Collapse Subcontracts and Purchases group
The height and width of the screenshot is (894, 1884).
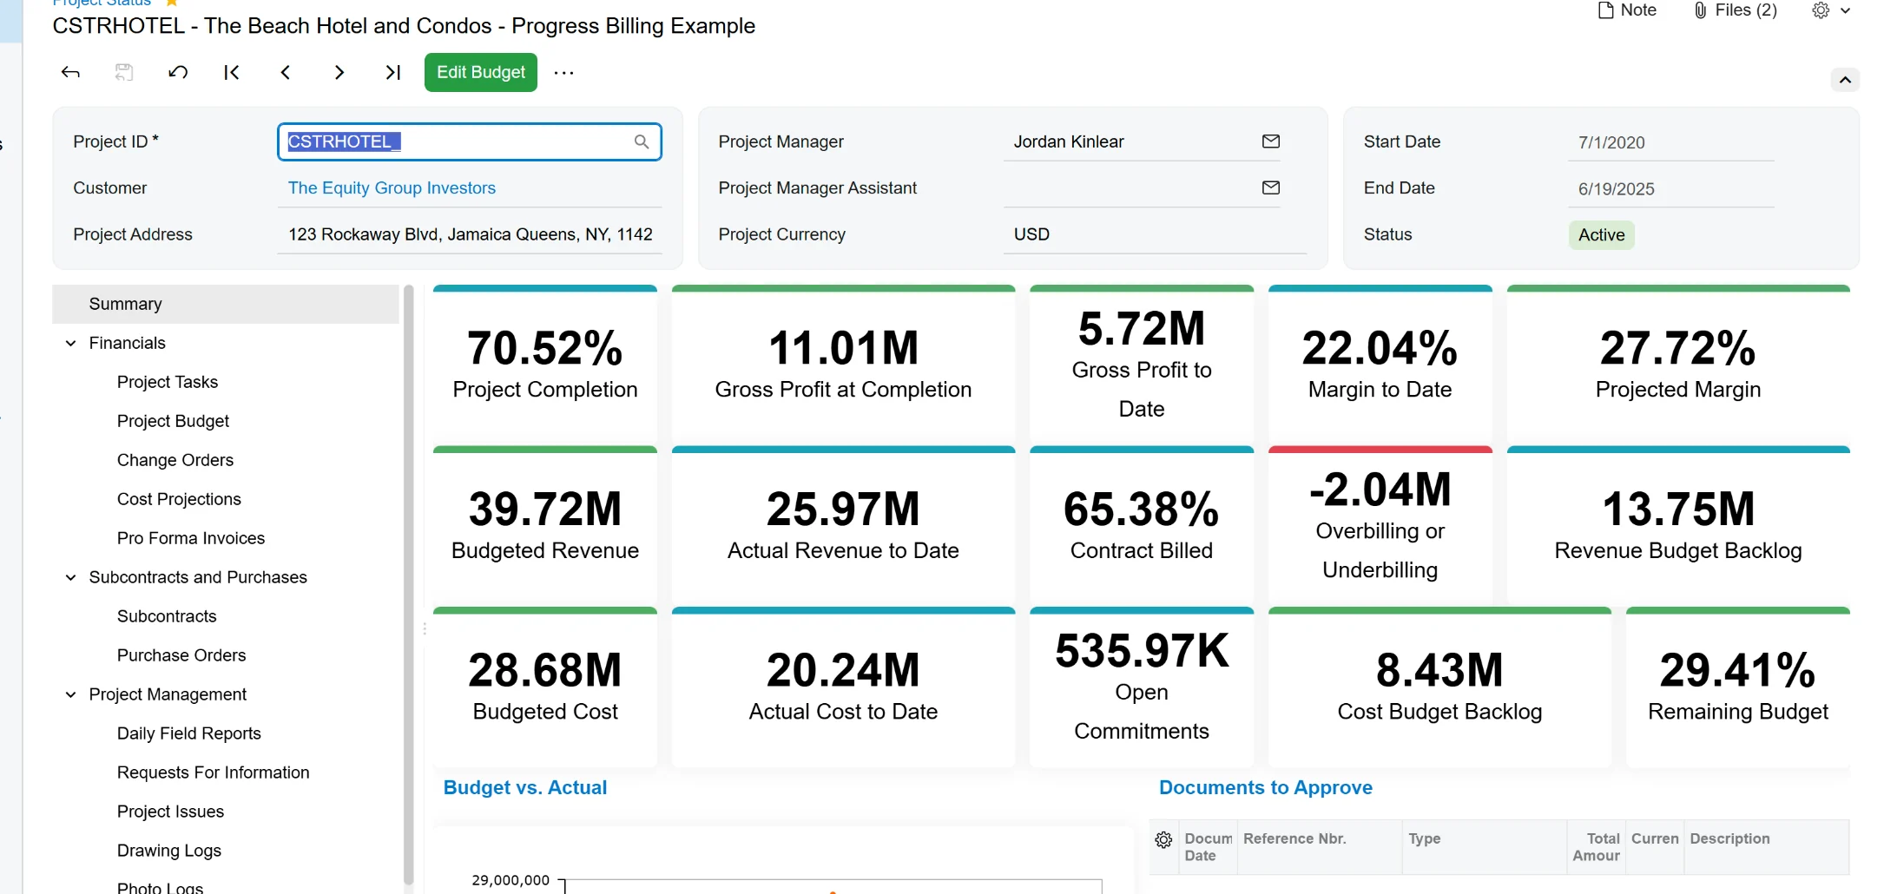(71, 578)
